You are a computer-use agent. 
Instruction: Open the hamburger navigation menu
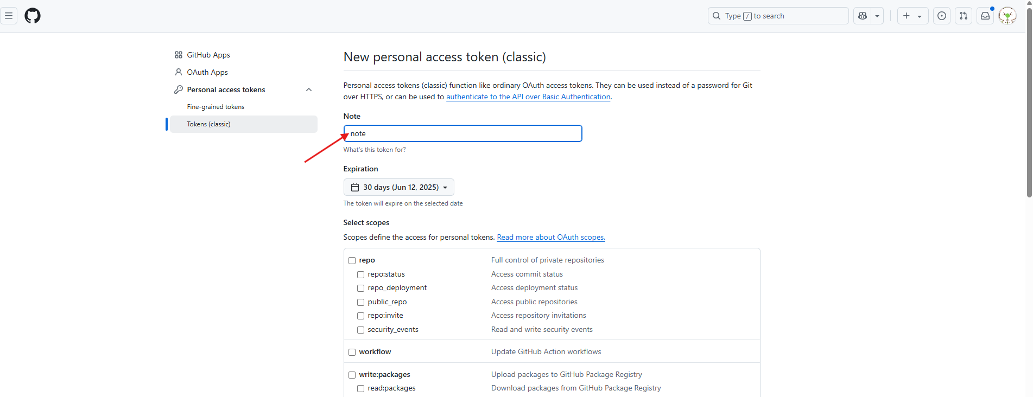[9, 16]
